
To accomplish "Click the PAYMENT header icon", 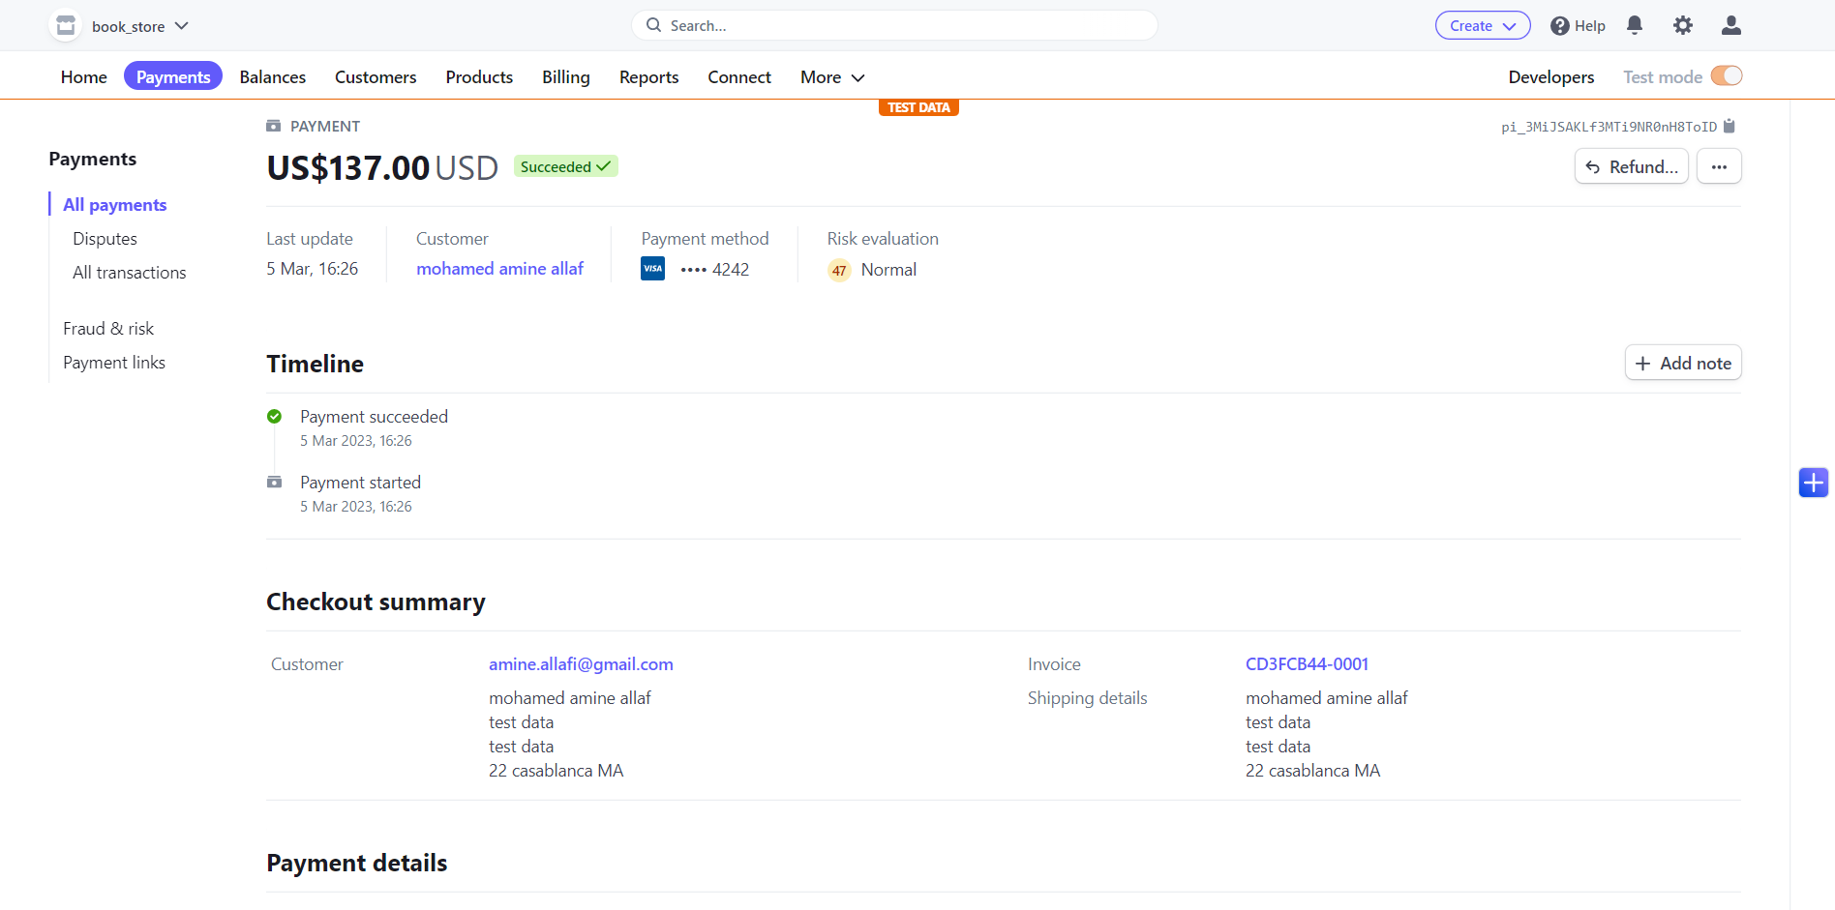I will pos(274,126).
